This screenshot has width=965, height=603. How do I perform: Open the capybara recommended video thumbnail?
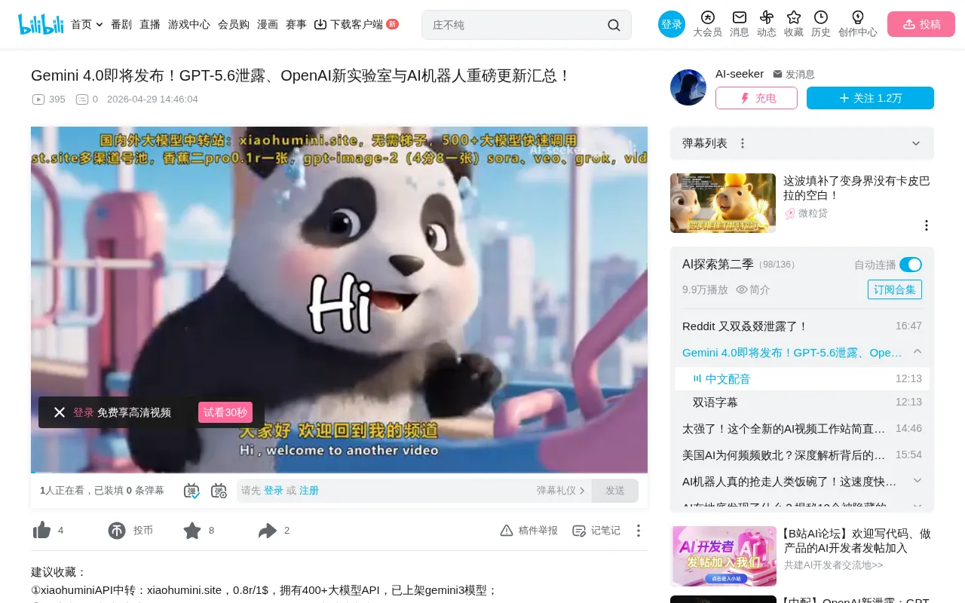coord(723,204)
